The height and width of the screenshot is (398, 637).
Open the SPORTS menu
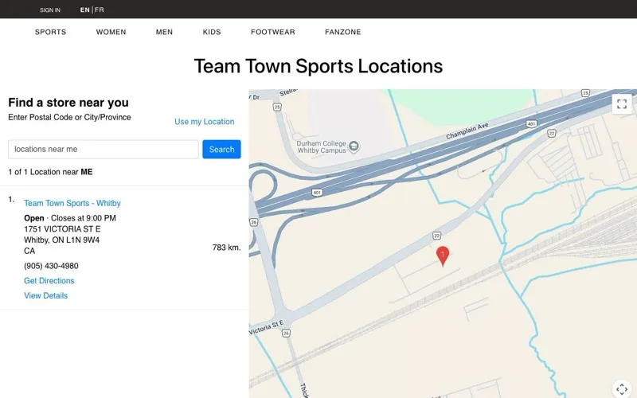(x=50, y=32)
